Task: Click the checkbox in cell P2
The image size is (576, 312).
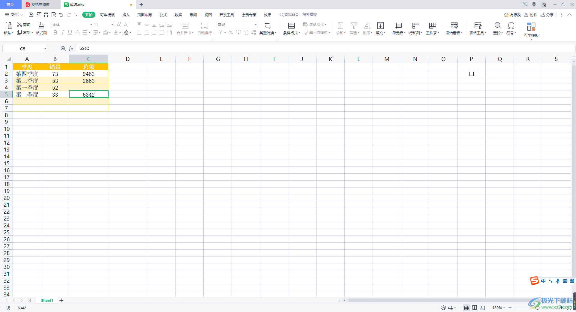Action: [472, 74]
